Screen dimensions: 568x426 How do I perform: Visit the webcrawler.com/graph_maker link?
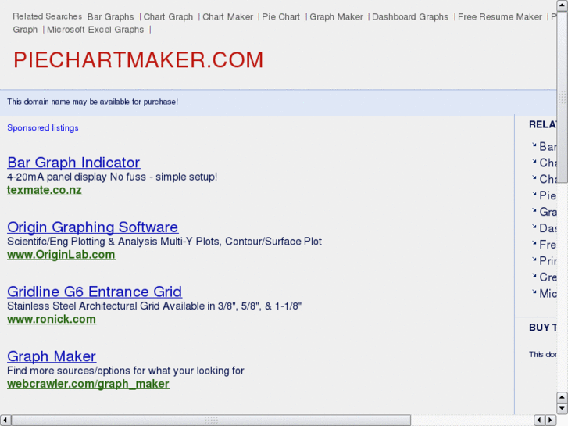point(88,384)
